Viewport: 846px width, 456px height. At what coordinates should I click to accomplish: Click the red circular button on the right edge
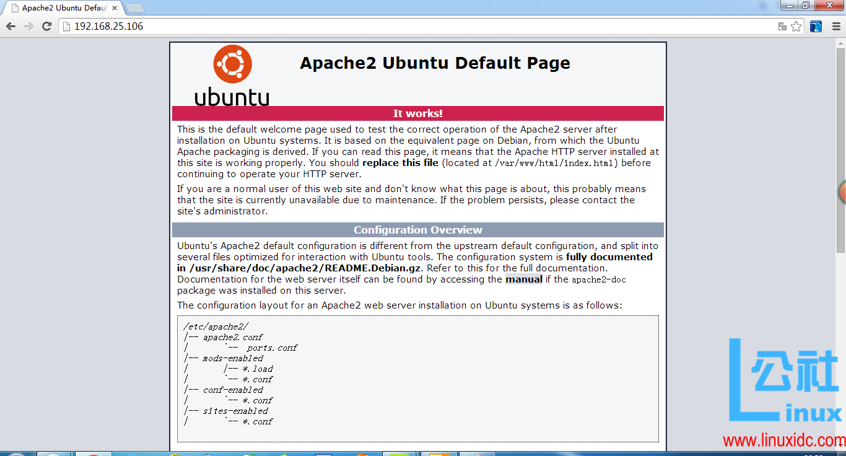(842, 195)
